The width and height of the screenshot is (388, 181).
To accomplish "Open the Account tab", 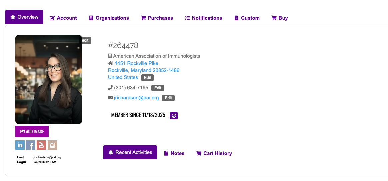I will point(63,18).
